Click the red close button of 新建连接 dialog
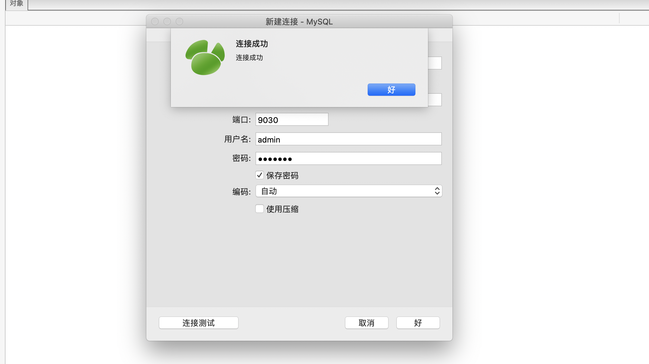649x364 pixels. click(x=155, y=21)
